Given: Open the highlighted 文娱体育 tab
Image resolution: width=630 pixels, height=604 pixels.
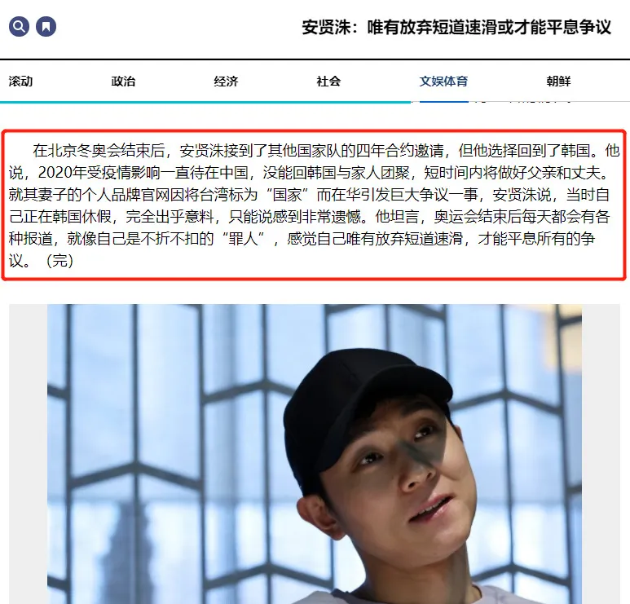Looking at the screenshot, I should (443, 82).
